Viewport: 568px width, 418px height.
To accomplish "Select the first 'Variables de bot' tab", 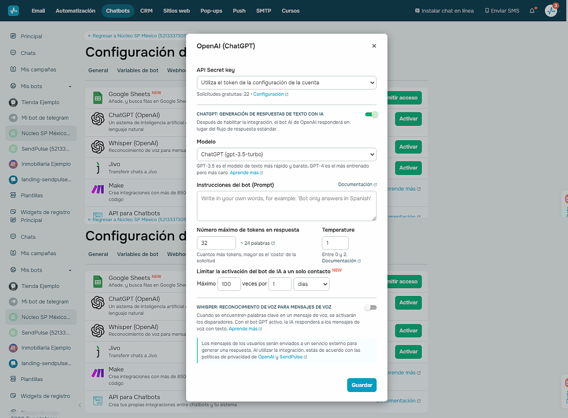I will pos(138,70).
